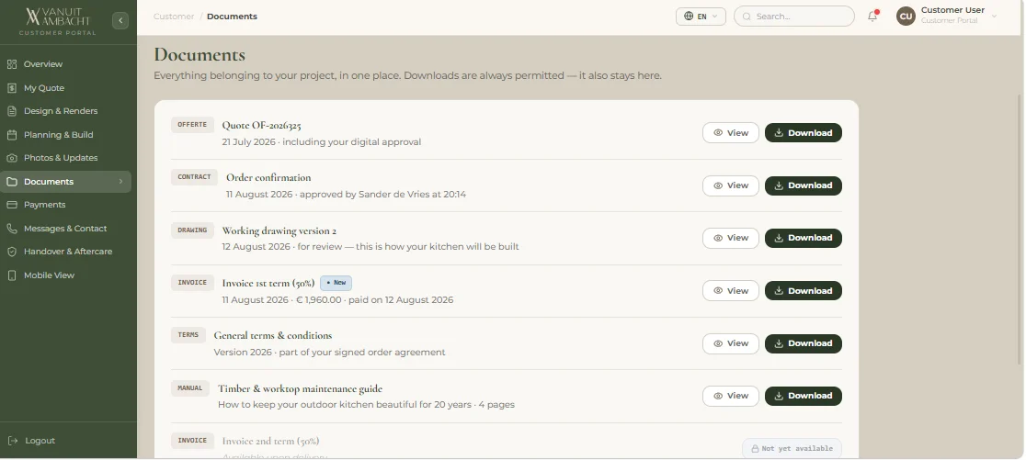Open Messages & Contact

65,229
